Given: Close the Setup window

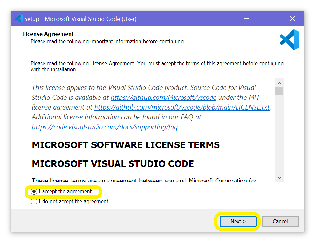Looking at the screenshot, I should [292, 19].
